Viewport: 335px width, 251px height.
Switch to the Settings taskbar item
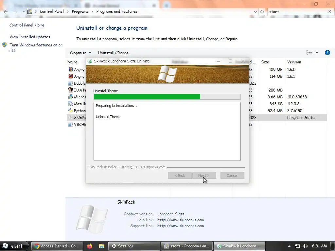(134, 246)
